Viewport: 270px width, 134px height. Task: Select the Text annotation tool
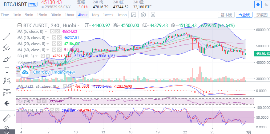7,70
